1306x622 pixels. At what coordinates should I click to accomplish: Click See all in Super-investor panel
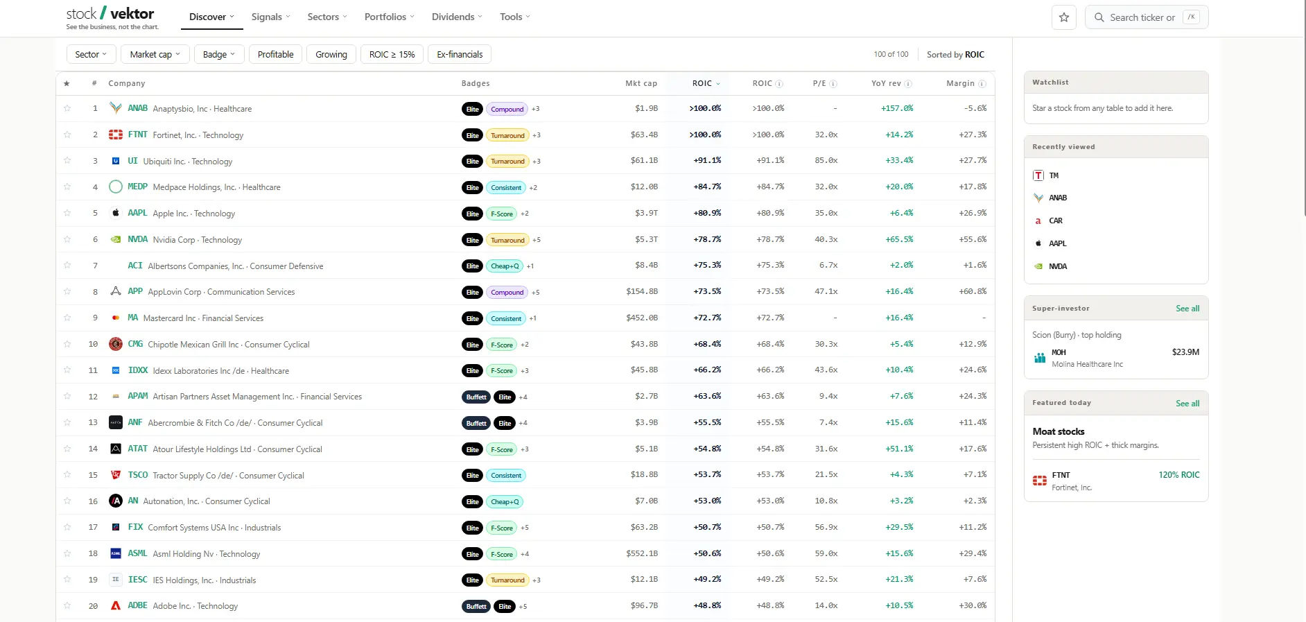(1187, 309)
